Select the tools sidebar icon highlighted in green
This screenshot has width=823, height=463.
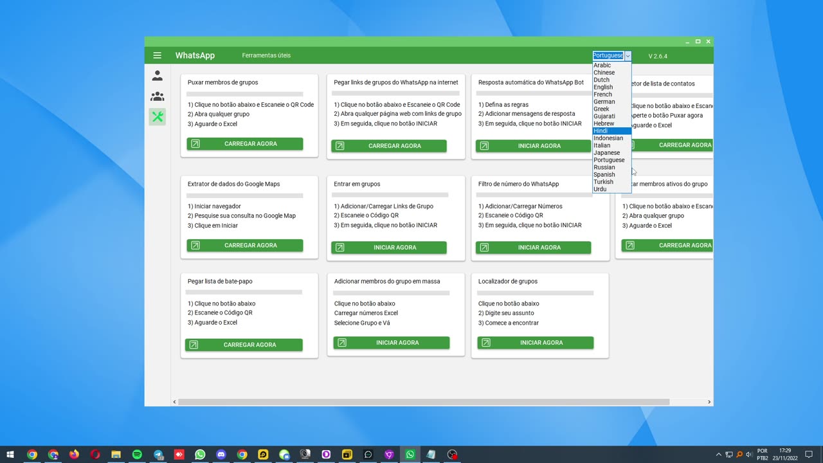click(x=157, y=116)
